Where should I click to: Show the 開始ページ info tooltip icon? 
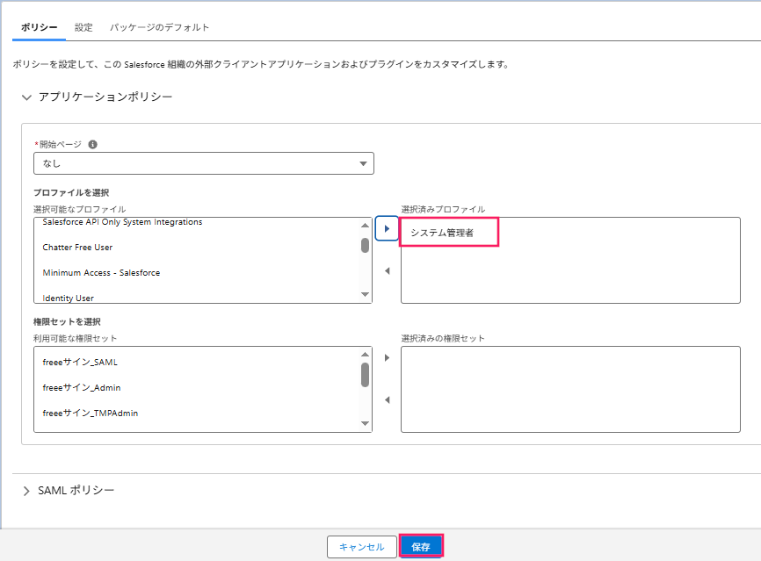(92, 145)
